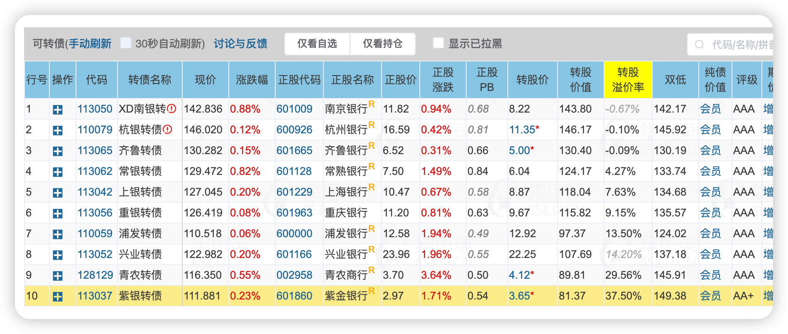Toggle the 显示已拉黑 checkbox
This screenshot has height=334, width=788.
pyautogui.click(x=438, y=43)
